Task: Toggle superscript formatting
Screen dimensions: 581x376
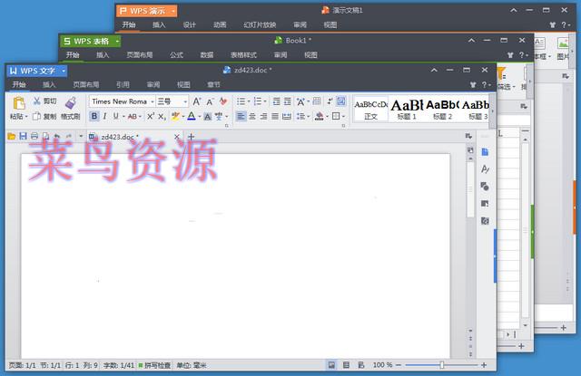Action: pos(150,117)
